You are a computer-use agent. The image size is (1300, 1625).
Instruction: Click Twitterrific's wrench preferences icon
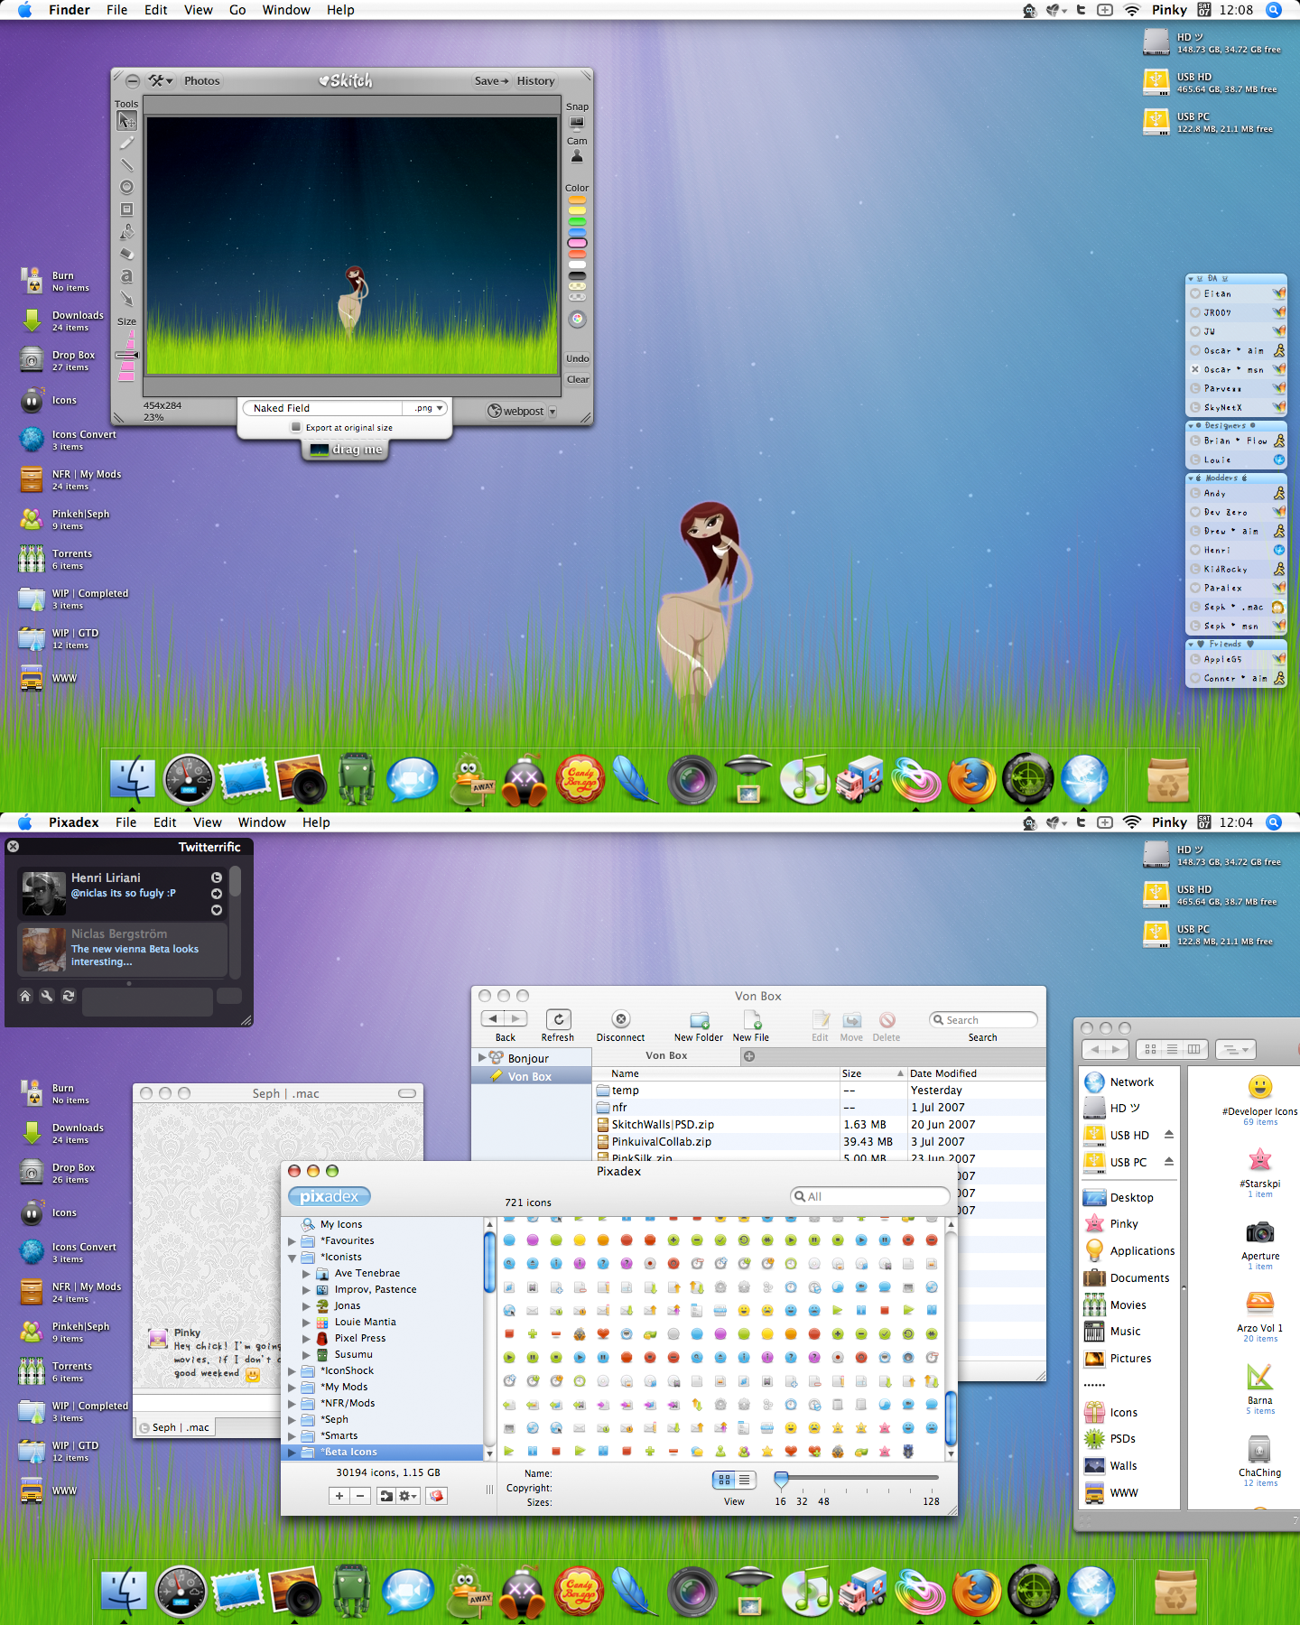click(x=47, y=996)
